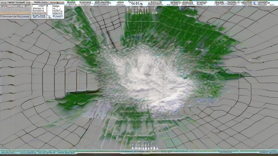Select the bottom text field in left panel

(x=15, y=17)
